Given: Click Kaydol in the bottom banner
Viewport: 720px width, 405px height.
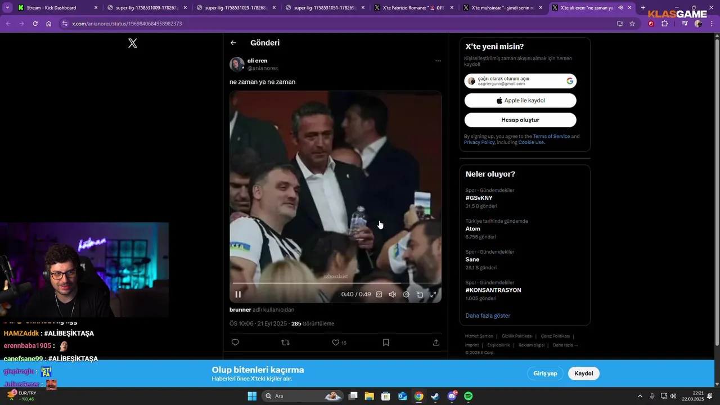Looking at the screenshot, I should 584,373.
